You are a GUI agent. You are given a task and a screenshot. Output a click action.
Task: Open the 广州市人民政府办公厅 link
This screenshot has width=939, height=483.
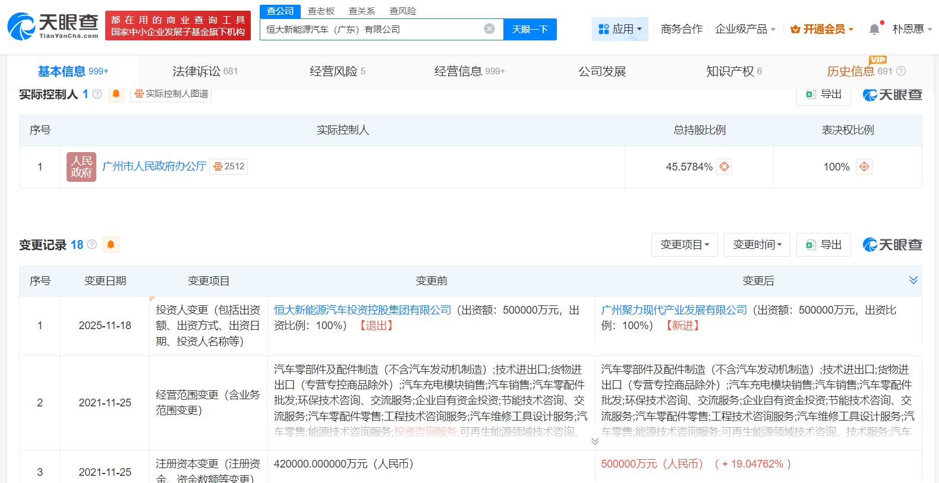[154, 166]
